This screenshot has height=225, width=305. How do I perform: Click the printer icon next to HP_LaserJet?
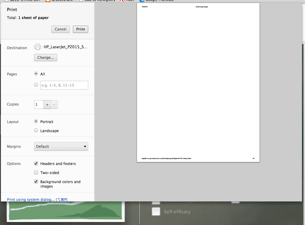tap(38, 47)
